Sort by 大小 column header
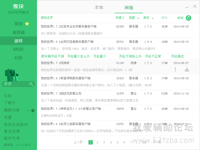Screen dimensions: 200x150 tap(164, 18)
